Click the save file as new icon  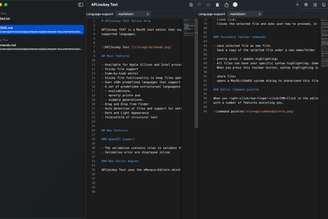point(191,5)
